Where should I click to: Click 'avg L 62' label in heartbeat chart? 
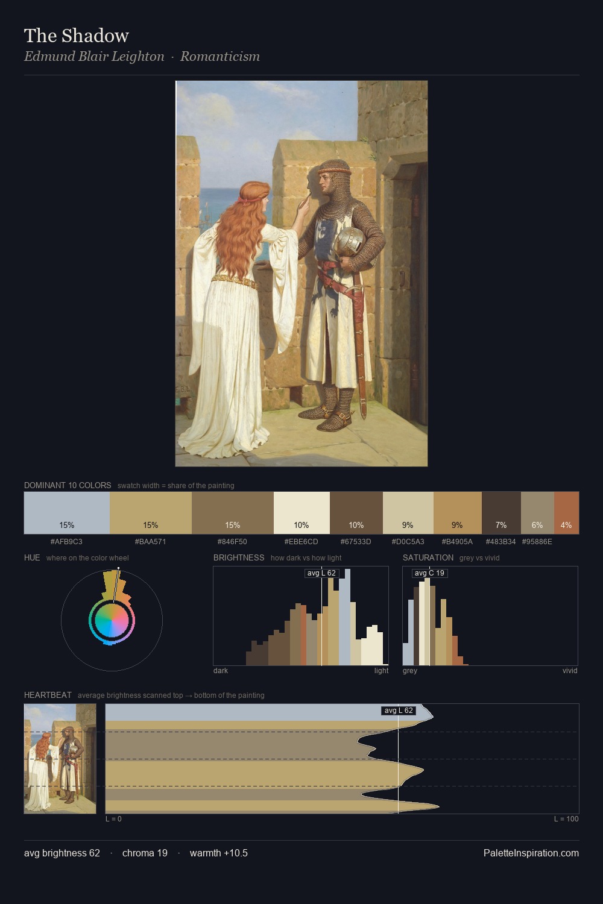(x=399, y=711)
